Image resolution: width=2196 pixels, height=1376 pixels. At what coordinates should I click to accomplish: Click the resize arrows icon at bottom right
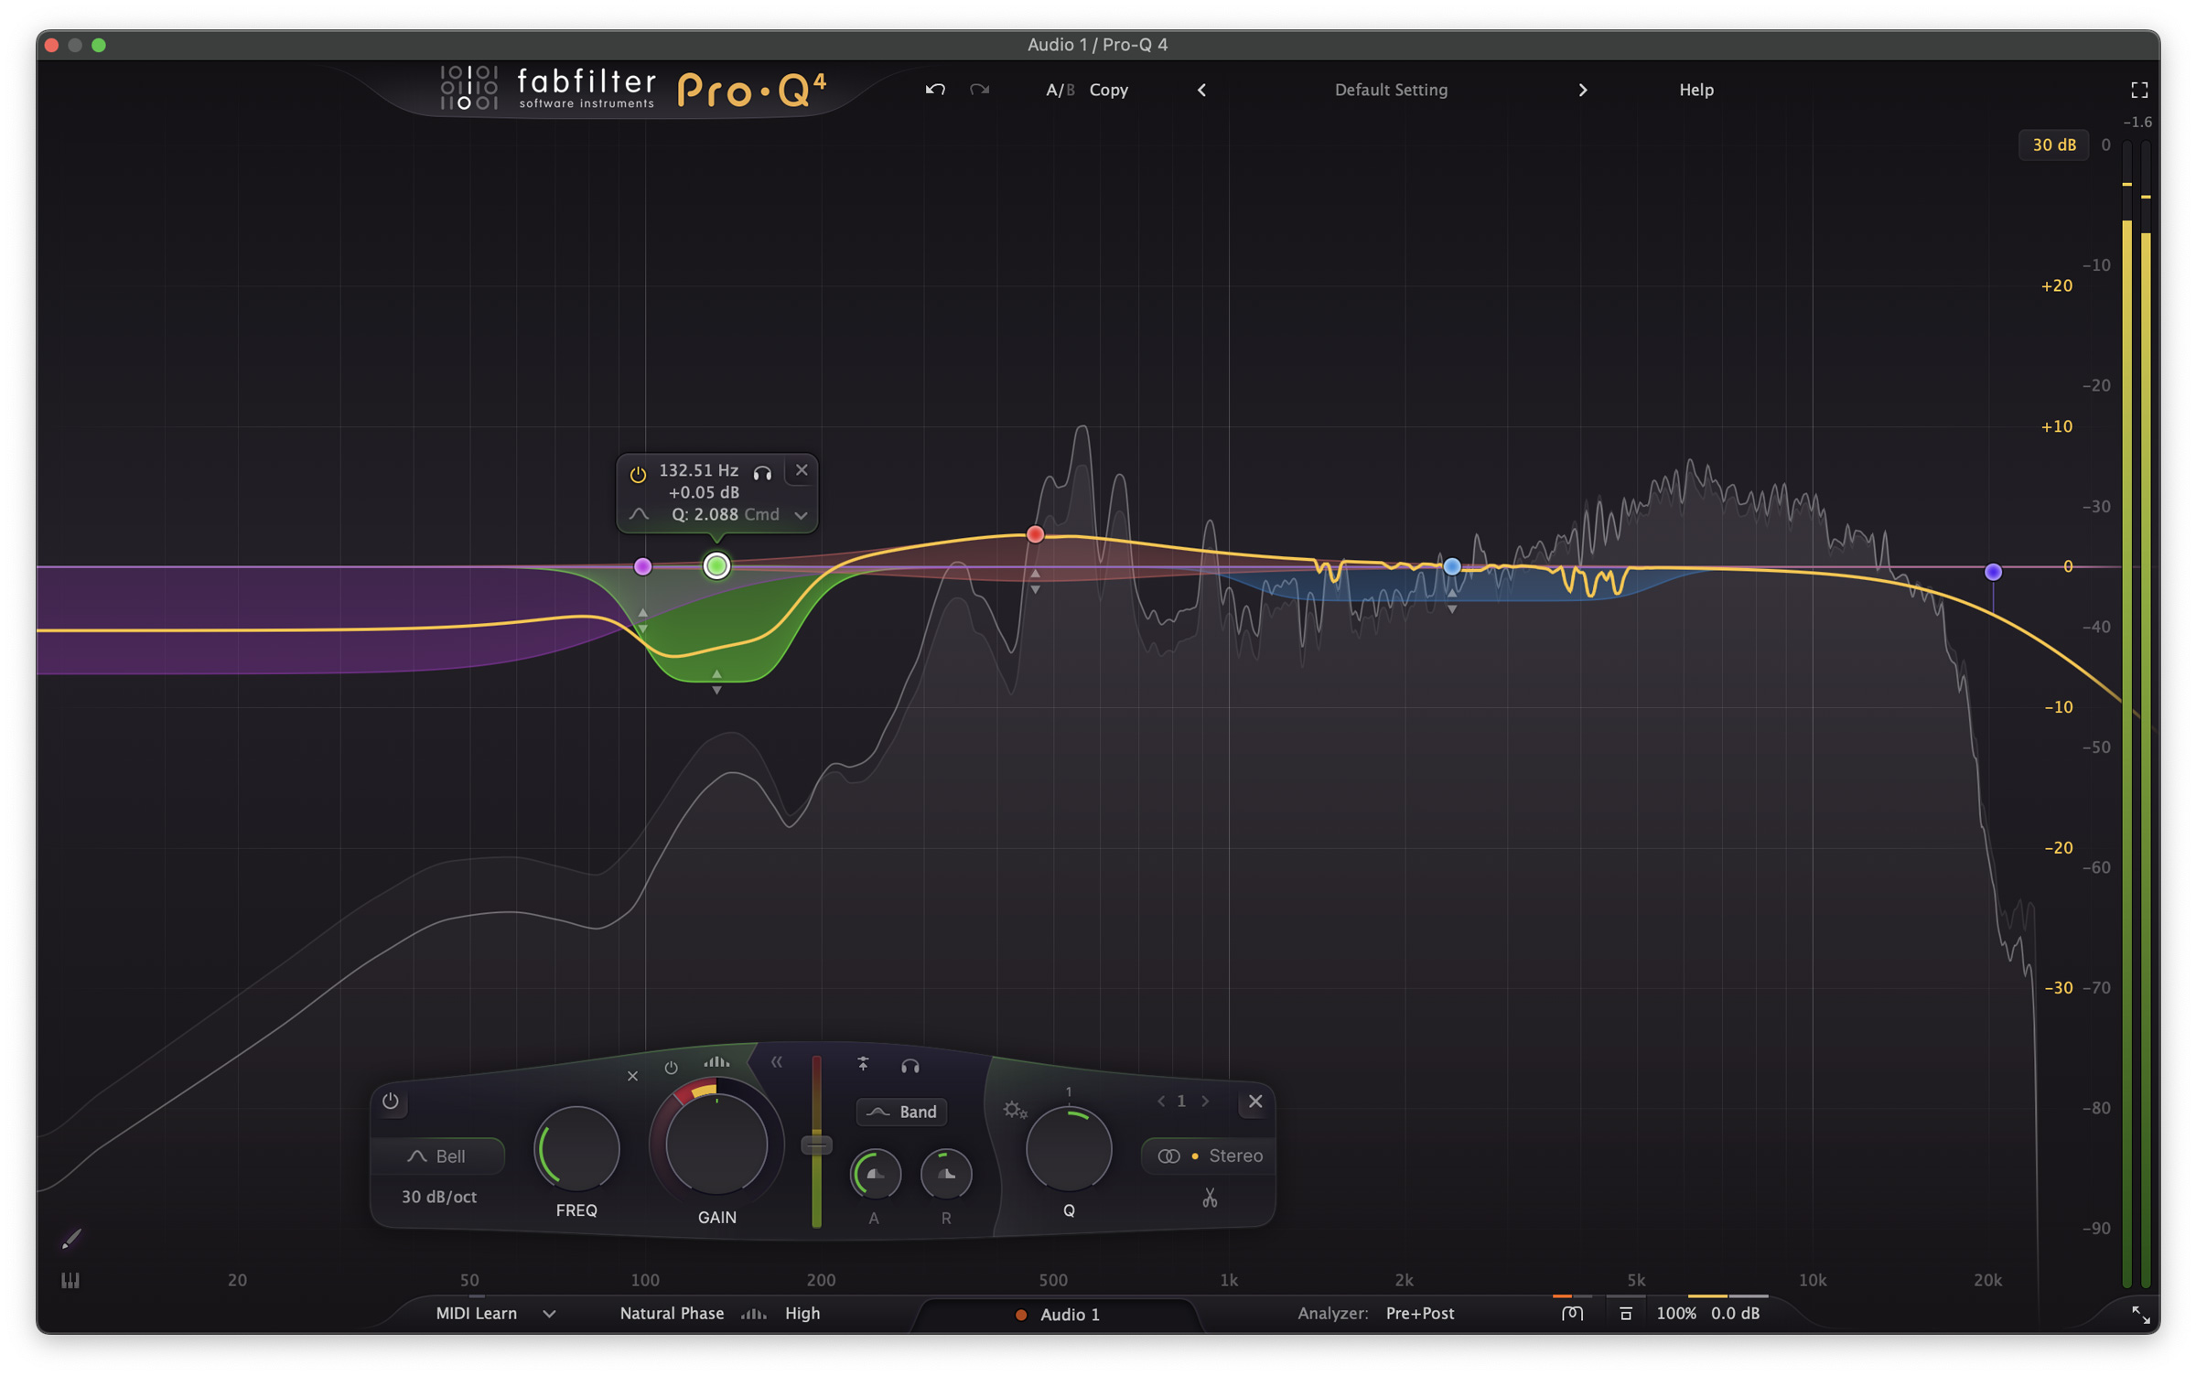click(x=2140, y=1315)
